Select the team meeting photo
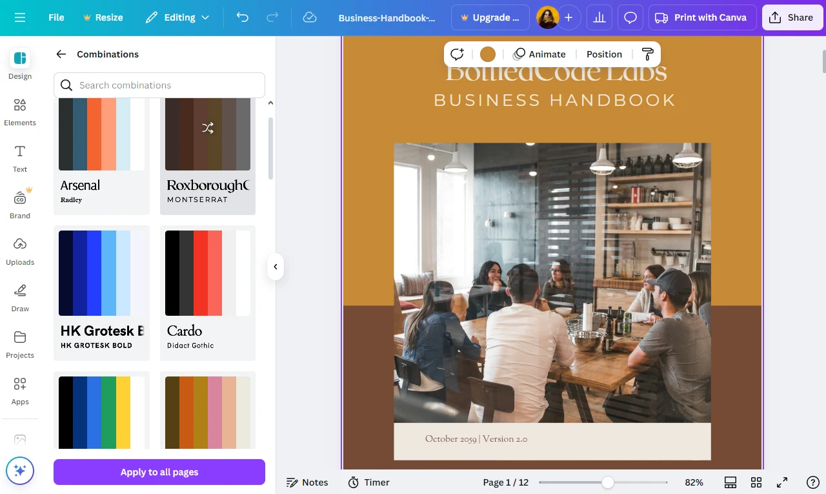The width and height of the screenshot is (826, 494). [x=552, y=283]
